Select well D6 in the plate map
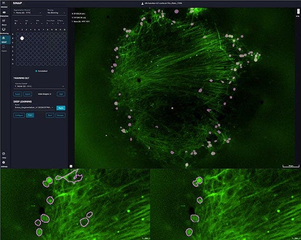 [x=39, y=47]
